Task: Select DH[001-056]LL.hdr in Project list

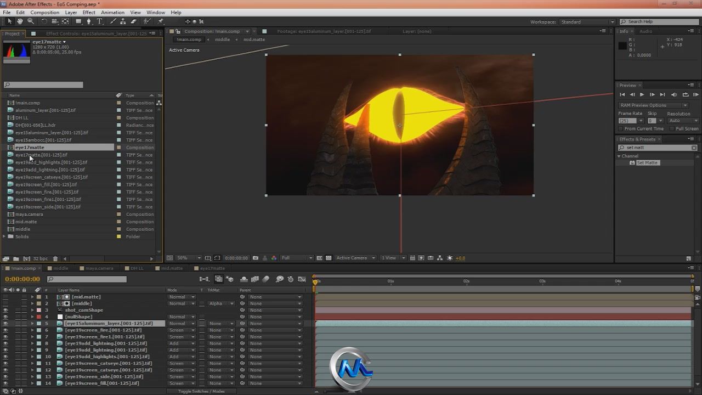Action: [36, 125]
